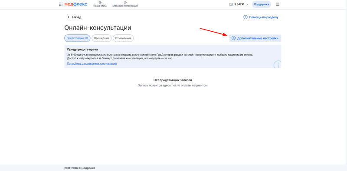Open Ваша МИС section
The height and width of the screenshot is (171, 347).
click(100, 4)
